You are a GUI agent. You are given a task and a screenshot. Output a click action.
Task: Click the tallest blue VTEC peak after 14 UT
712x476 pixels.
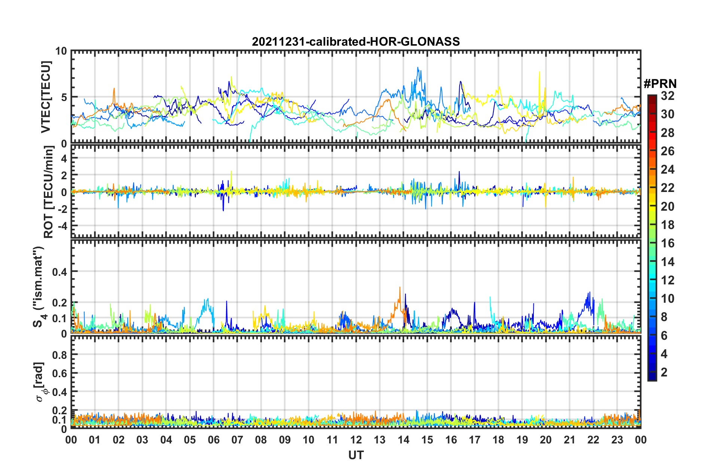(x=418, y=68)
